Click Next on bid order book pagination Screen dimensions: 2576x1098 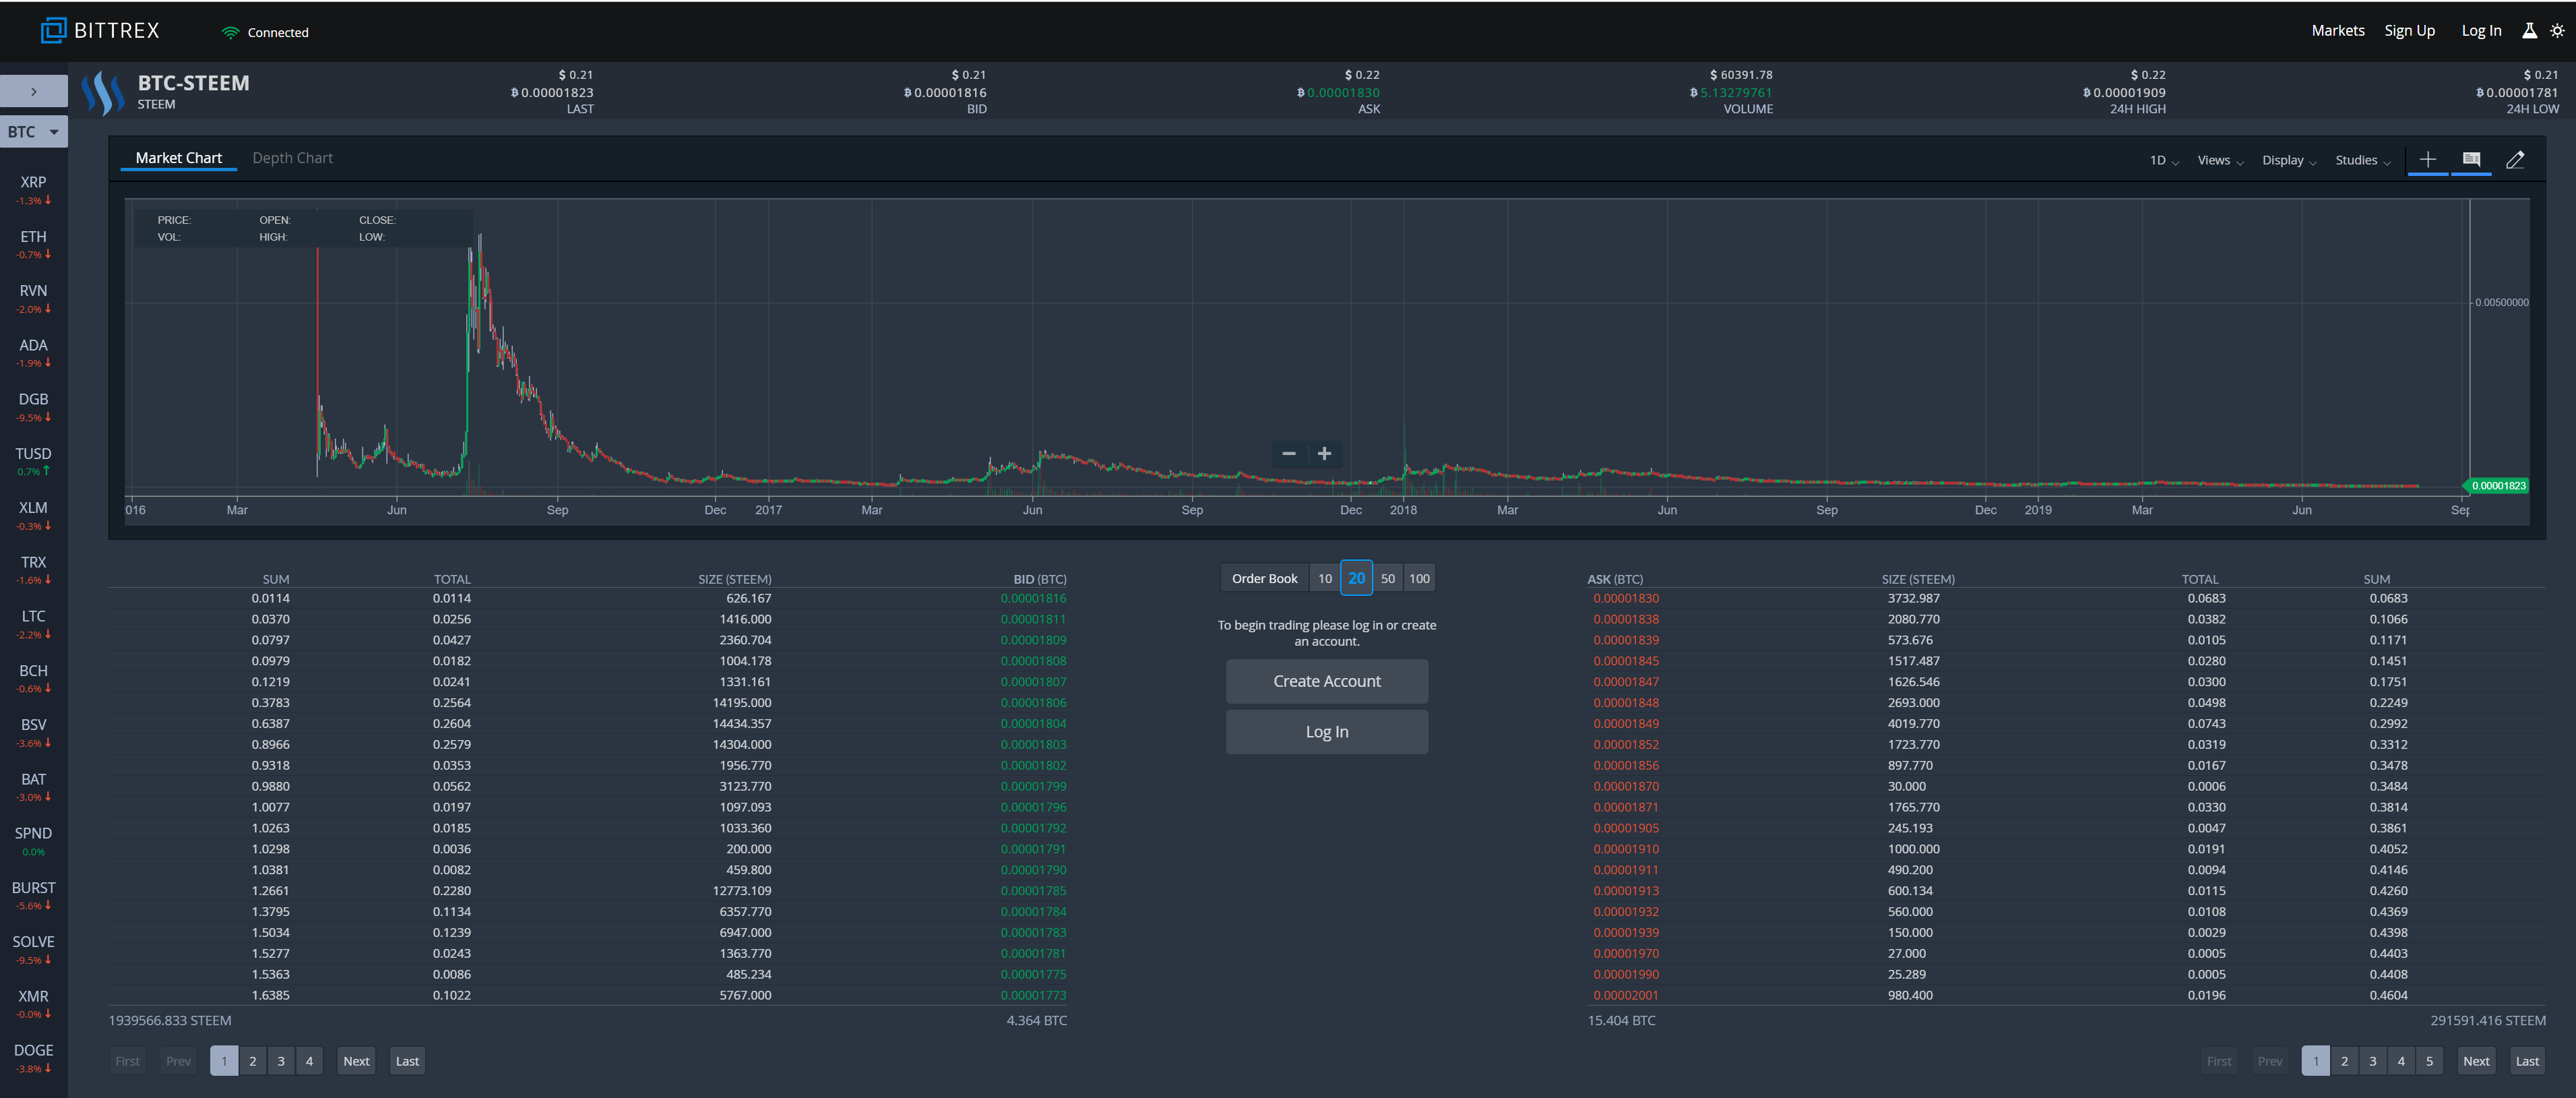[x=356, y=1061]
